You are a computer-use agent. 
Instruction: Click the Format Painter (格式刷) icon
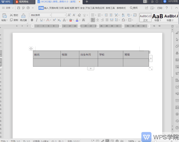23,17
